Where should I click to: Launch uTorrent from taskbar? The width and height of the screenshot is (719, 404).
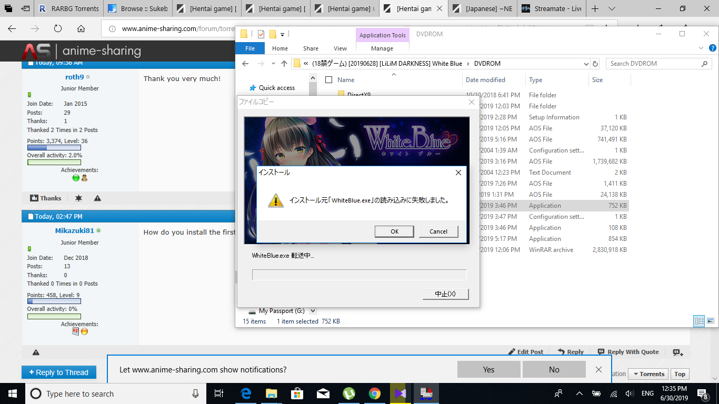point(348,393)
